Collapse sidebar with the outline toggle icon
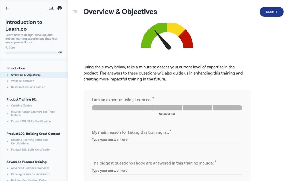Screen dimensions: 289x181 pos(75,11)
